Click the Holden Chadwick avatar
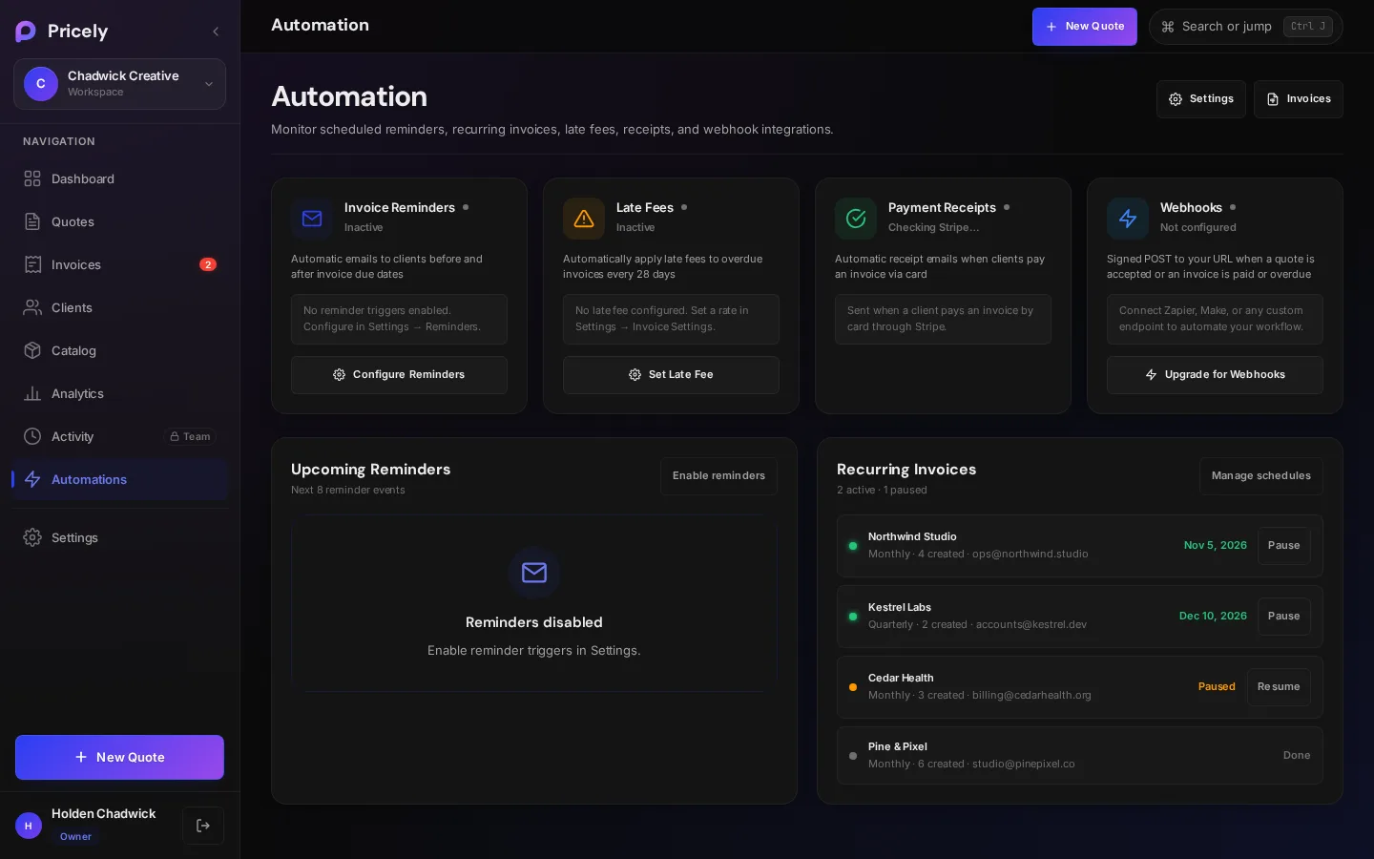The width and height of the screenshot is (1374, 859). (x=29, y=826)
